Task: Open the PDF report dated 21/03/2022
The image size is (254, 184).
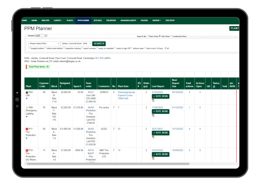Action: (x=153, y=101)
